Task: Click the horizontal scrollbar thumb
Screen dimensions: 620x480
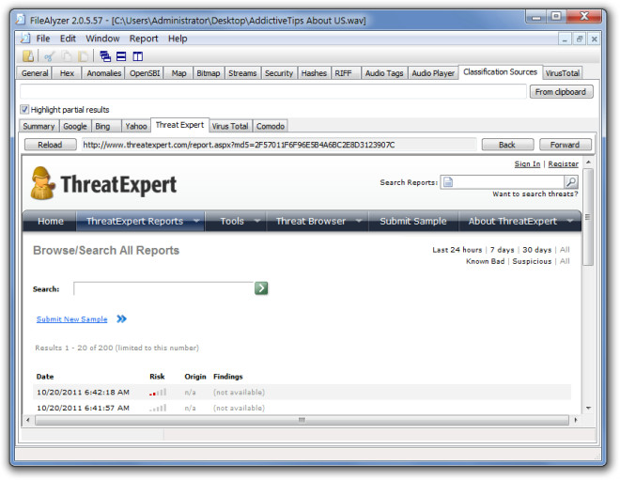Action: coord(302,420)
